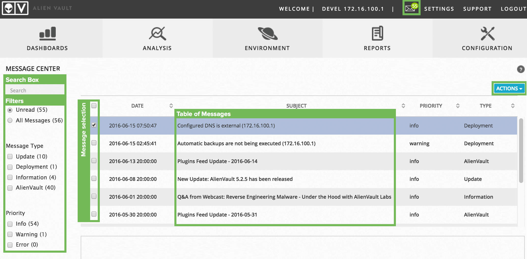The width and height of the screenshot is (527, 259).
Task: Check the AlienVault (40) message type
Action: coord(10,188)
